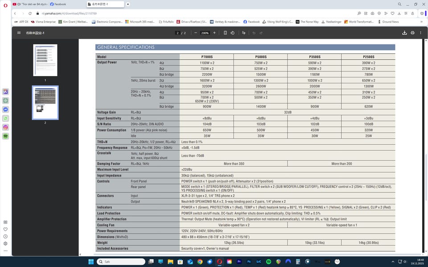Open history clock icon in sidebar
Viewport: 428px width, 267px height.
coord(5,236)
